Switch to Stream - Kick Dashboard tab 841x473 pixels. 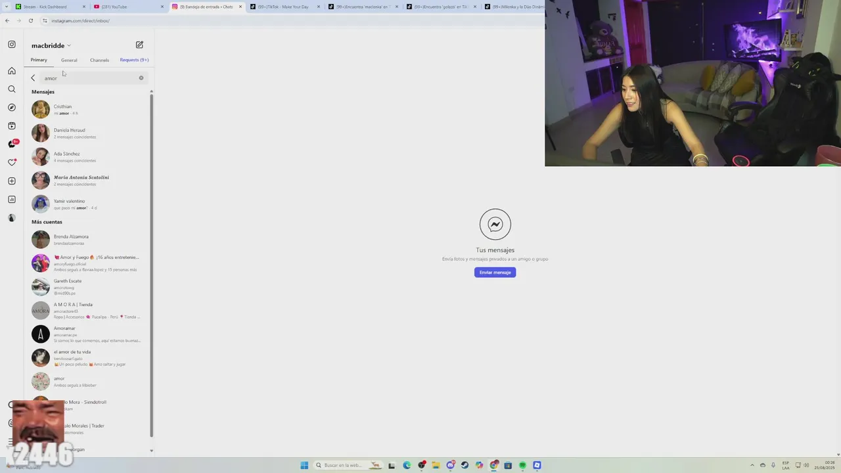[50, 7]
